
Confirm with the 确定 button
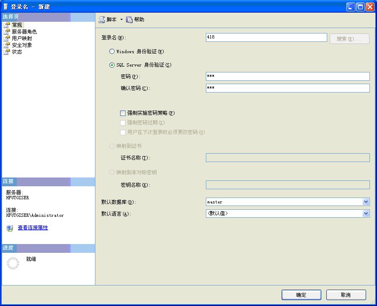tap(301, 295)
